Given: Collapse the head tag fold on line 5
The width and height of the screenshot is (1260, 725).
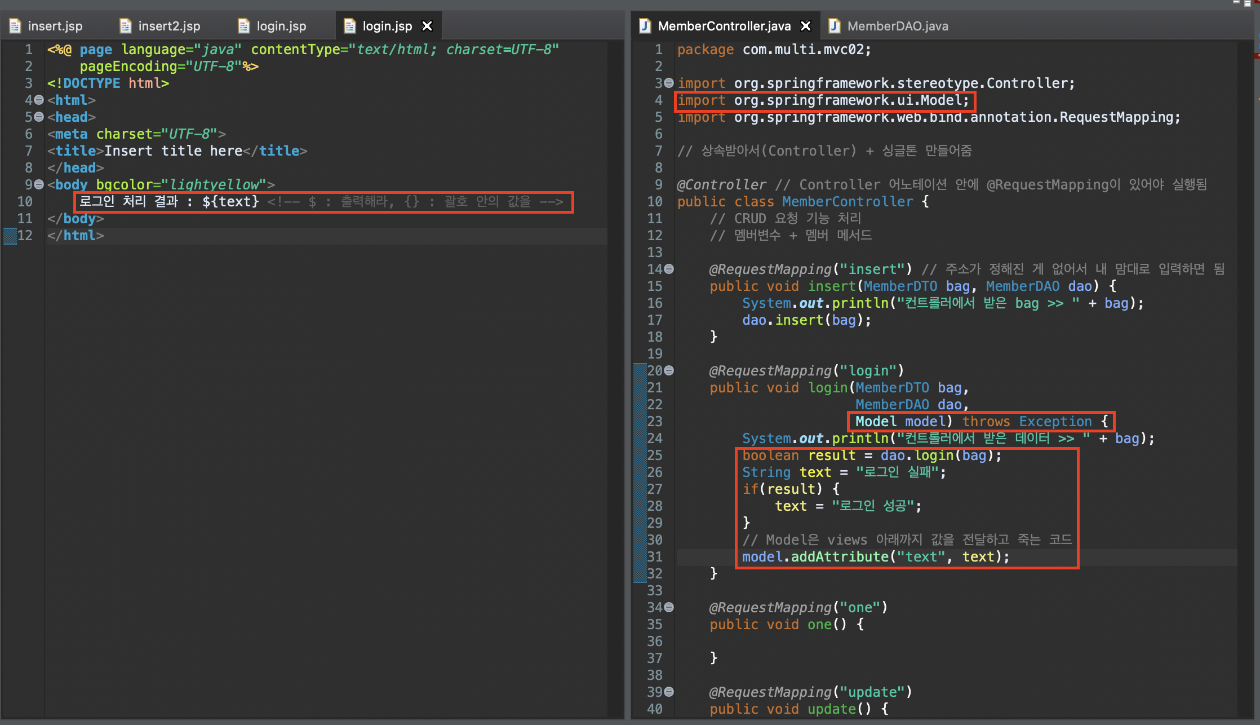Looking at the screenshot, I should pyautogui.click(x=39, y=117).
